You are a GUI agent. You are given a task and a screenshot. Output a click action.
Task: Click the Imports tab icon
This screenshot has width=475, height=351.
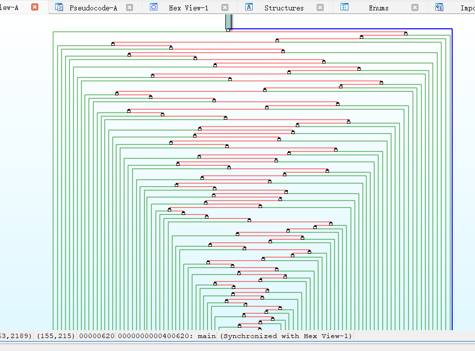coord(439,7)
